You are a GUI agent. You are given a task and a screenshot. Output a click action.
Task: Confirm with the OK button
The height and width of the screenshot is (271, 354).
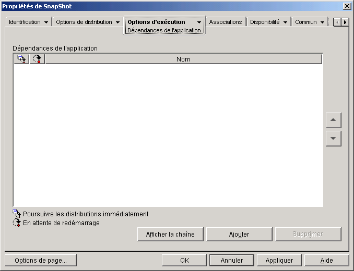pyautogui.click(x=184, y=261)
